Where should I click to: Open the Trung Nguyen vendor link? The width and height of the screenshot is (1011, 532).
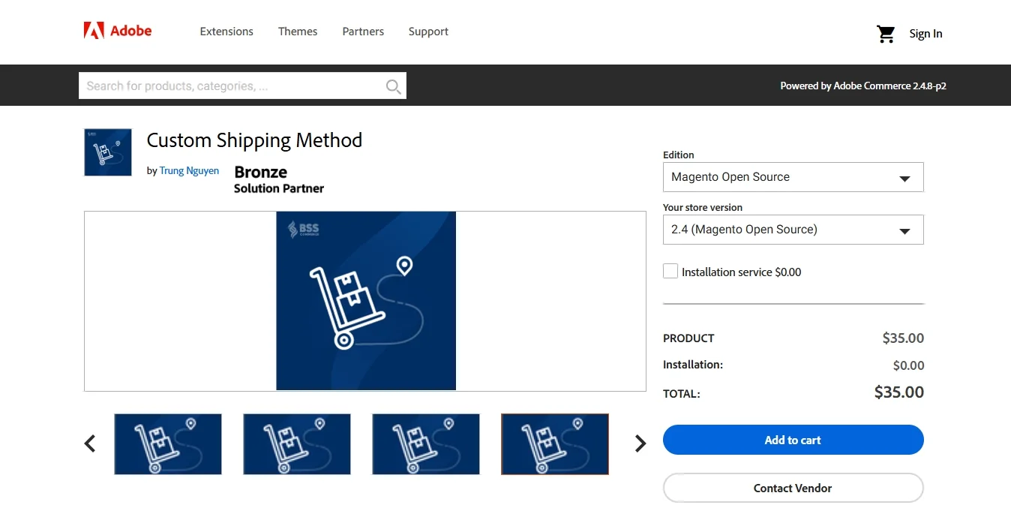click(189, 171)
